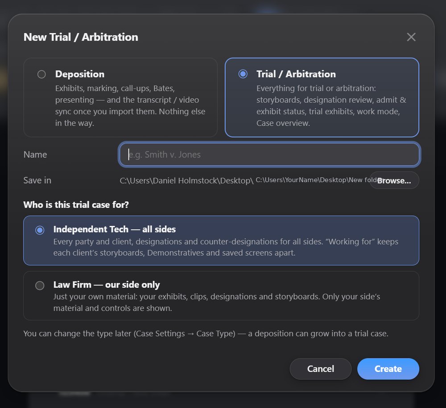
Task: Select the Trial / Arbitration radio button
Action: [x=243, y=74]
